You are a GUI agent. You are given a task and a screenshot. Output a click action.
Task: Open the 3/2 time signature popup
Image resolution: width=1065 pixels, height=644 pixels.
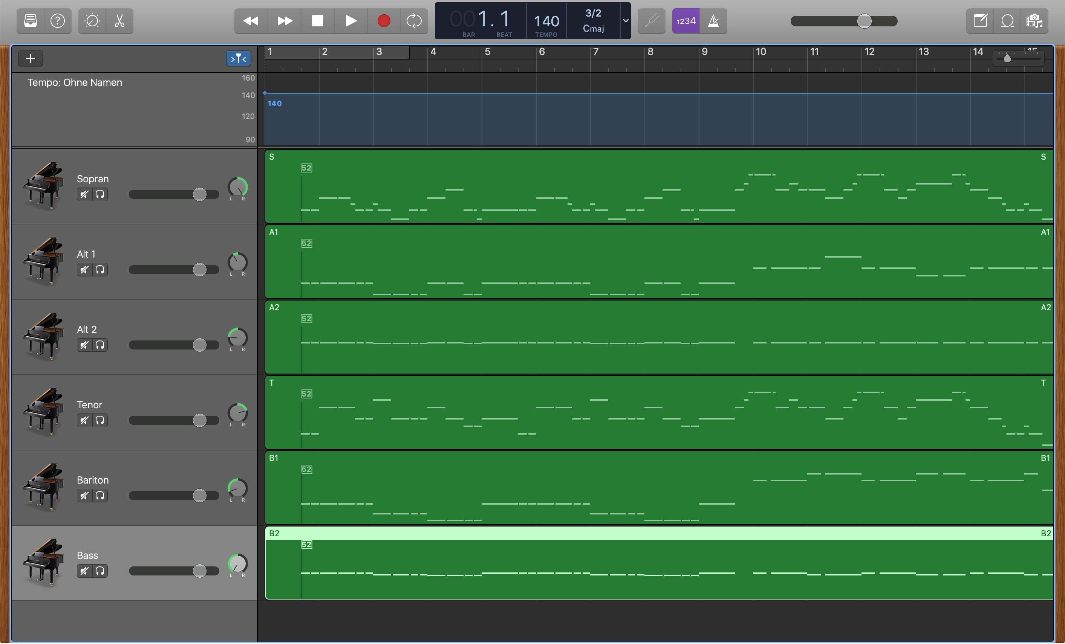pos(593,14)
